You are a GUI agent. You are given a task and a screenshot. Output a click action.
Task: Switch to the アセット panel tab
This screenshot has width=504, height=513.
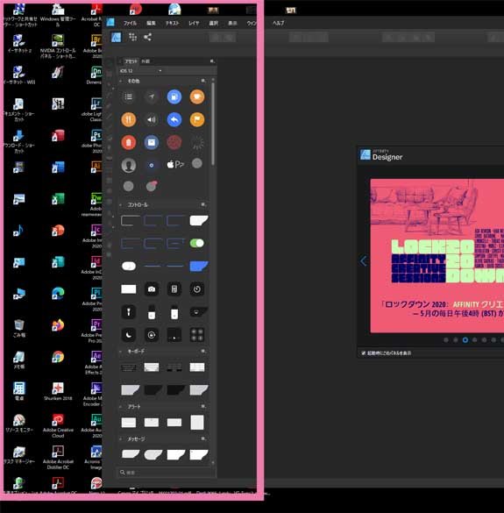pos(131,61)
